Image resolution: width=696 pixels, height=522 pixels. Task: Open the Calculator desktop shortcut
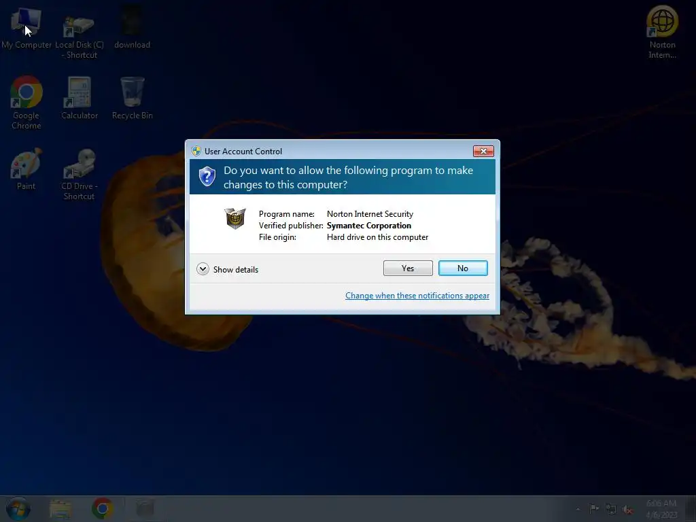79,98
